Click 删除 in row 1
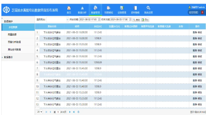 [195, 32]
